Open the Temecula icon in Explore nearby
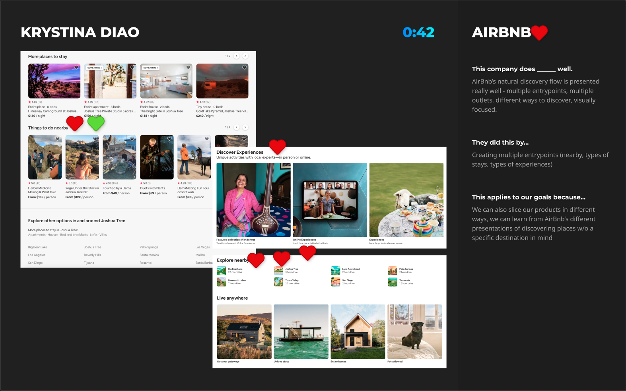626x391 pixels. click(393, 282)
